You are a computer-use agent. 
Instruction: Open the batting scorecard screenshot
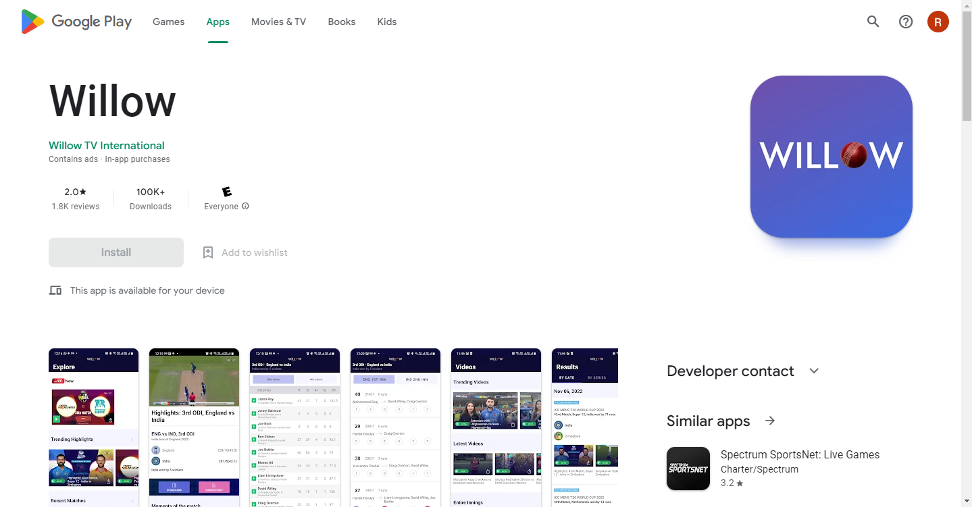[295, 428]
